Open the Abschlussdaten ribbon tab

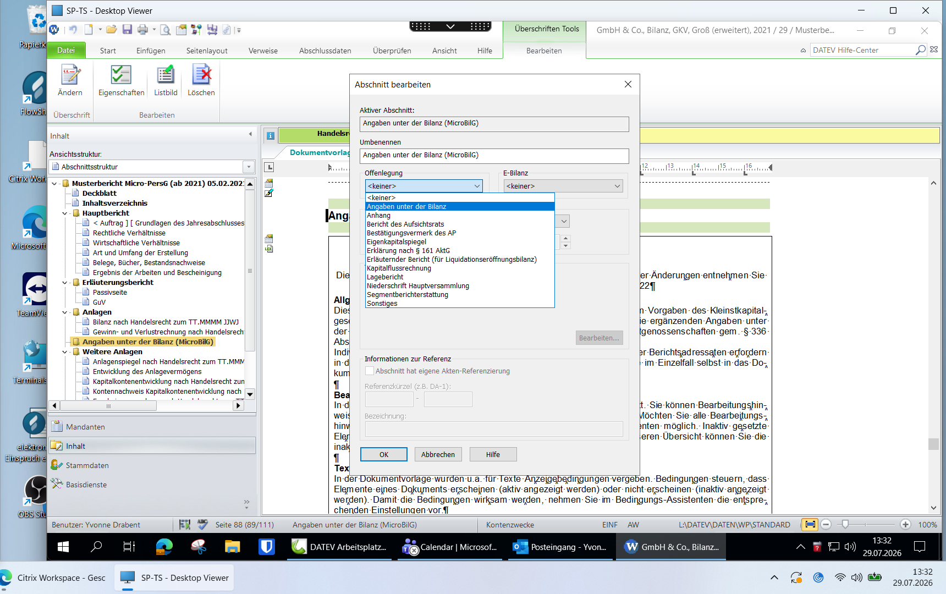pos(325,51)
